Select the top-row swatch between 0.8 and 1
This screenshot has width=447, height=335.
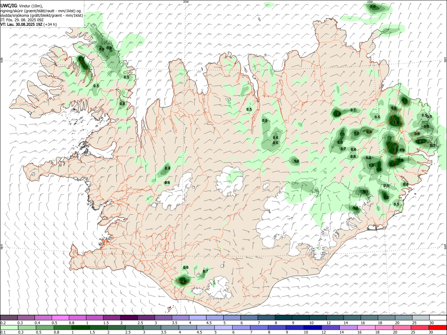point(78,318)
